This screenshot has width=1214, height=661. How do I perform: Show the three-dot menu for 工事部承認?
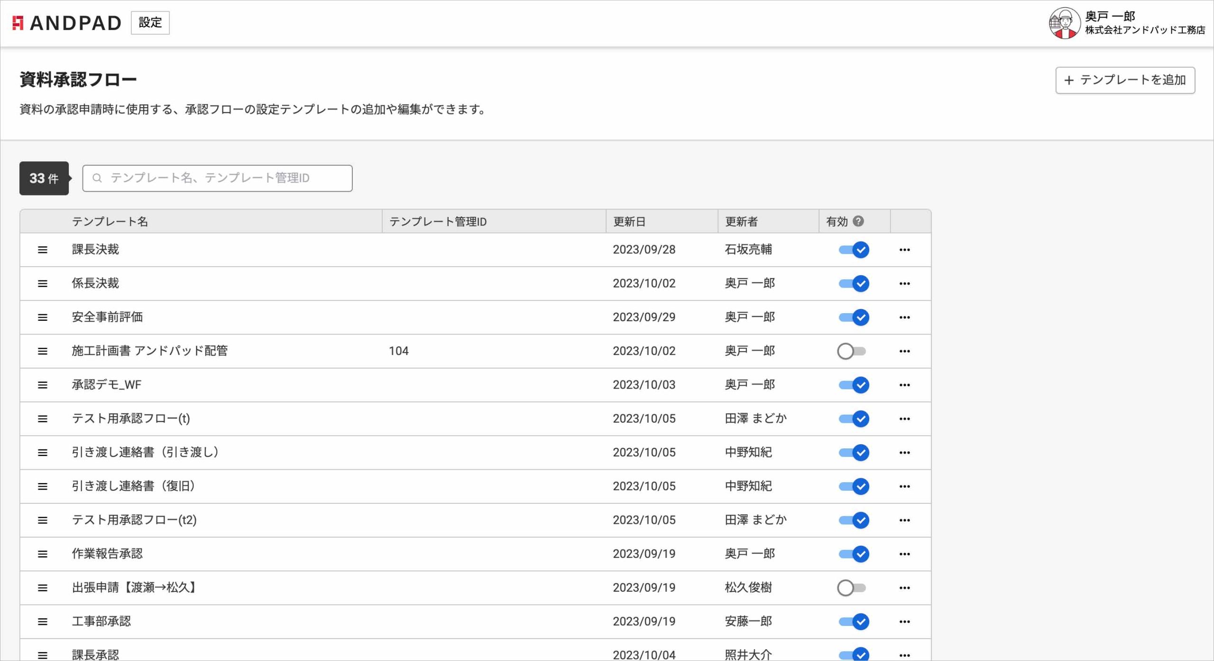tap(904, 622)
